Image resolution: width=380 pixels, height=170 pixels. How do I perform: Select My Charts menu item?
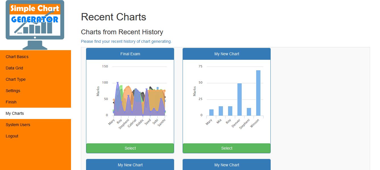tap(15, 113)
